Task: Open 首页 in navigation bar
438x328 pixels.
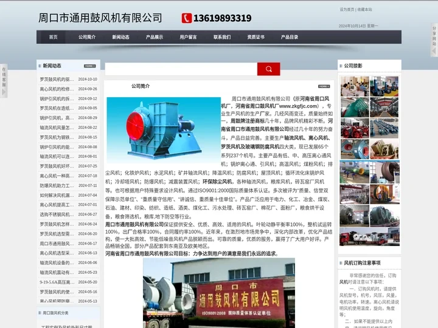Action: pyautogui.click(x=53, y=37)
